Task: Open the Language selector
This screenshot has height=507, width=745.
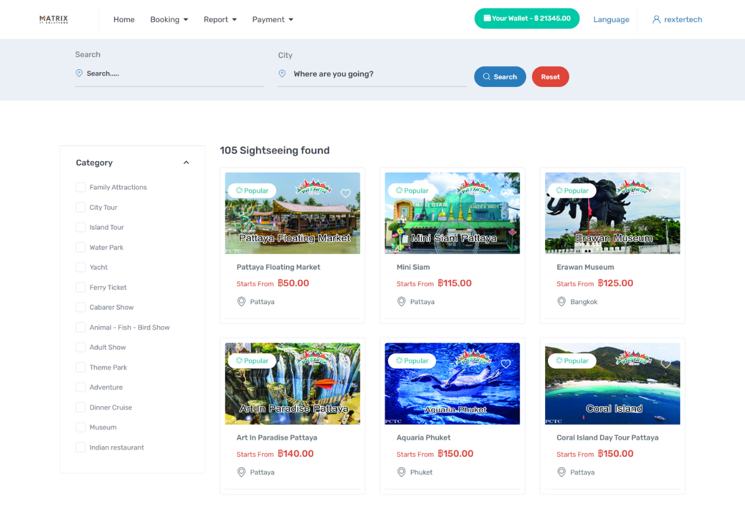Action: (611, 19)
